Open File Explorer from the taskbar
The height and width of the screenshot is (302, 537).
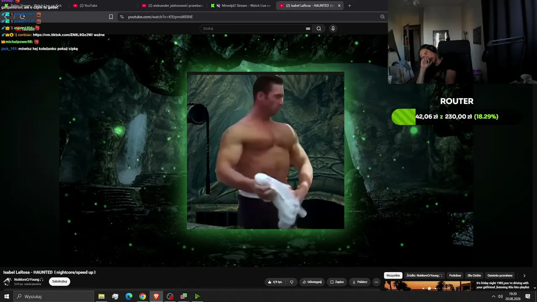coord(102,297)
